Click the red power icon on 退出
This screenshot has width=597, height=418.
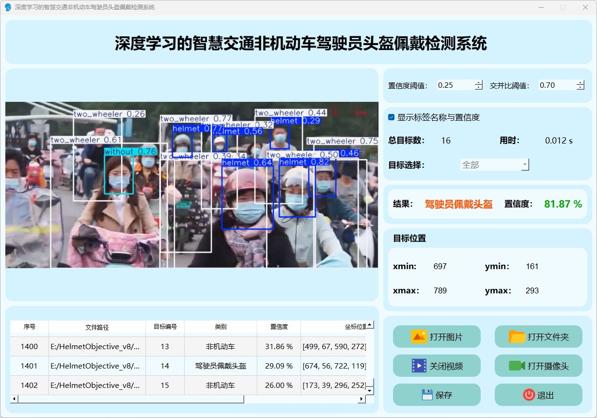pyautogui.click(x=529, y=395)
